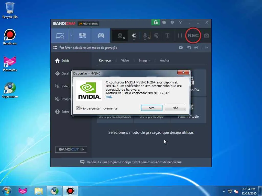
Task: Show videos list icon in status bar
Action: pos(181,48)
